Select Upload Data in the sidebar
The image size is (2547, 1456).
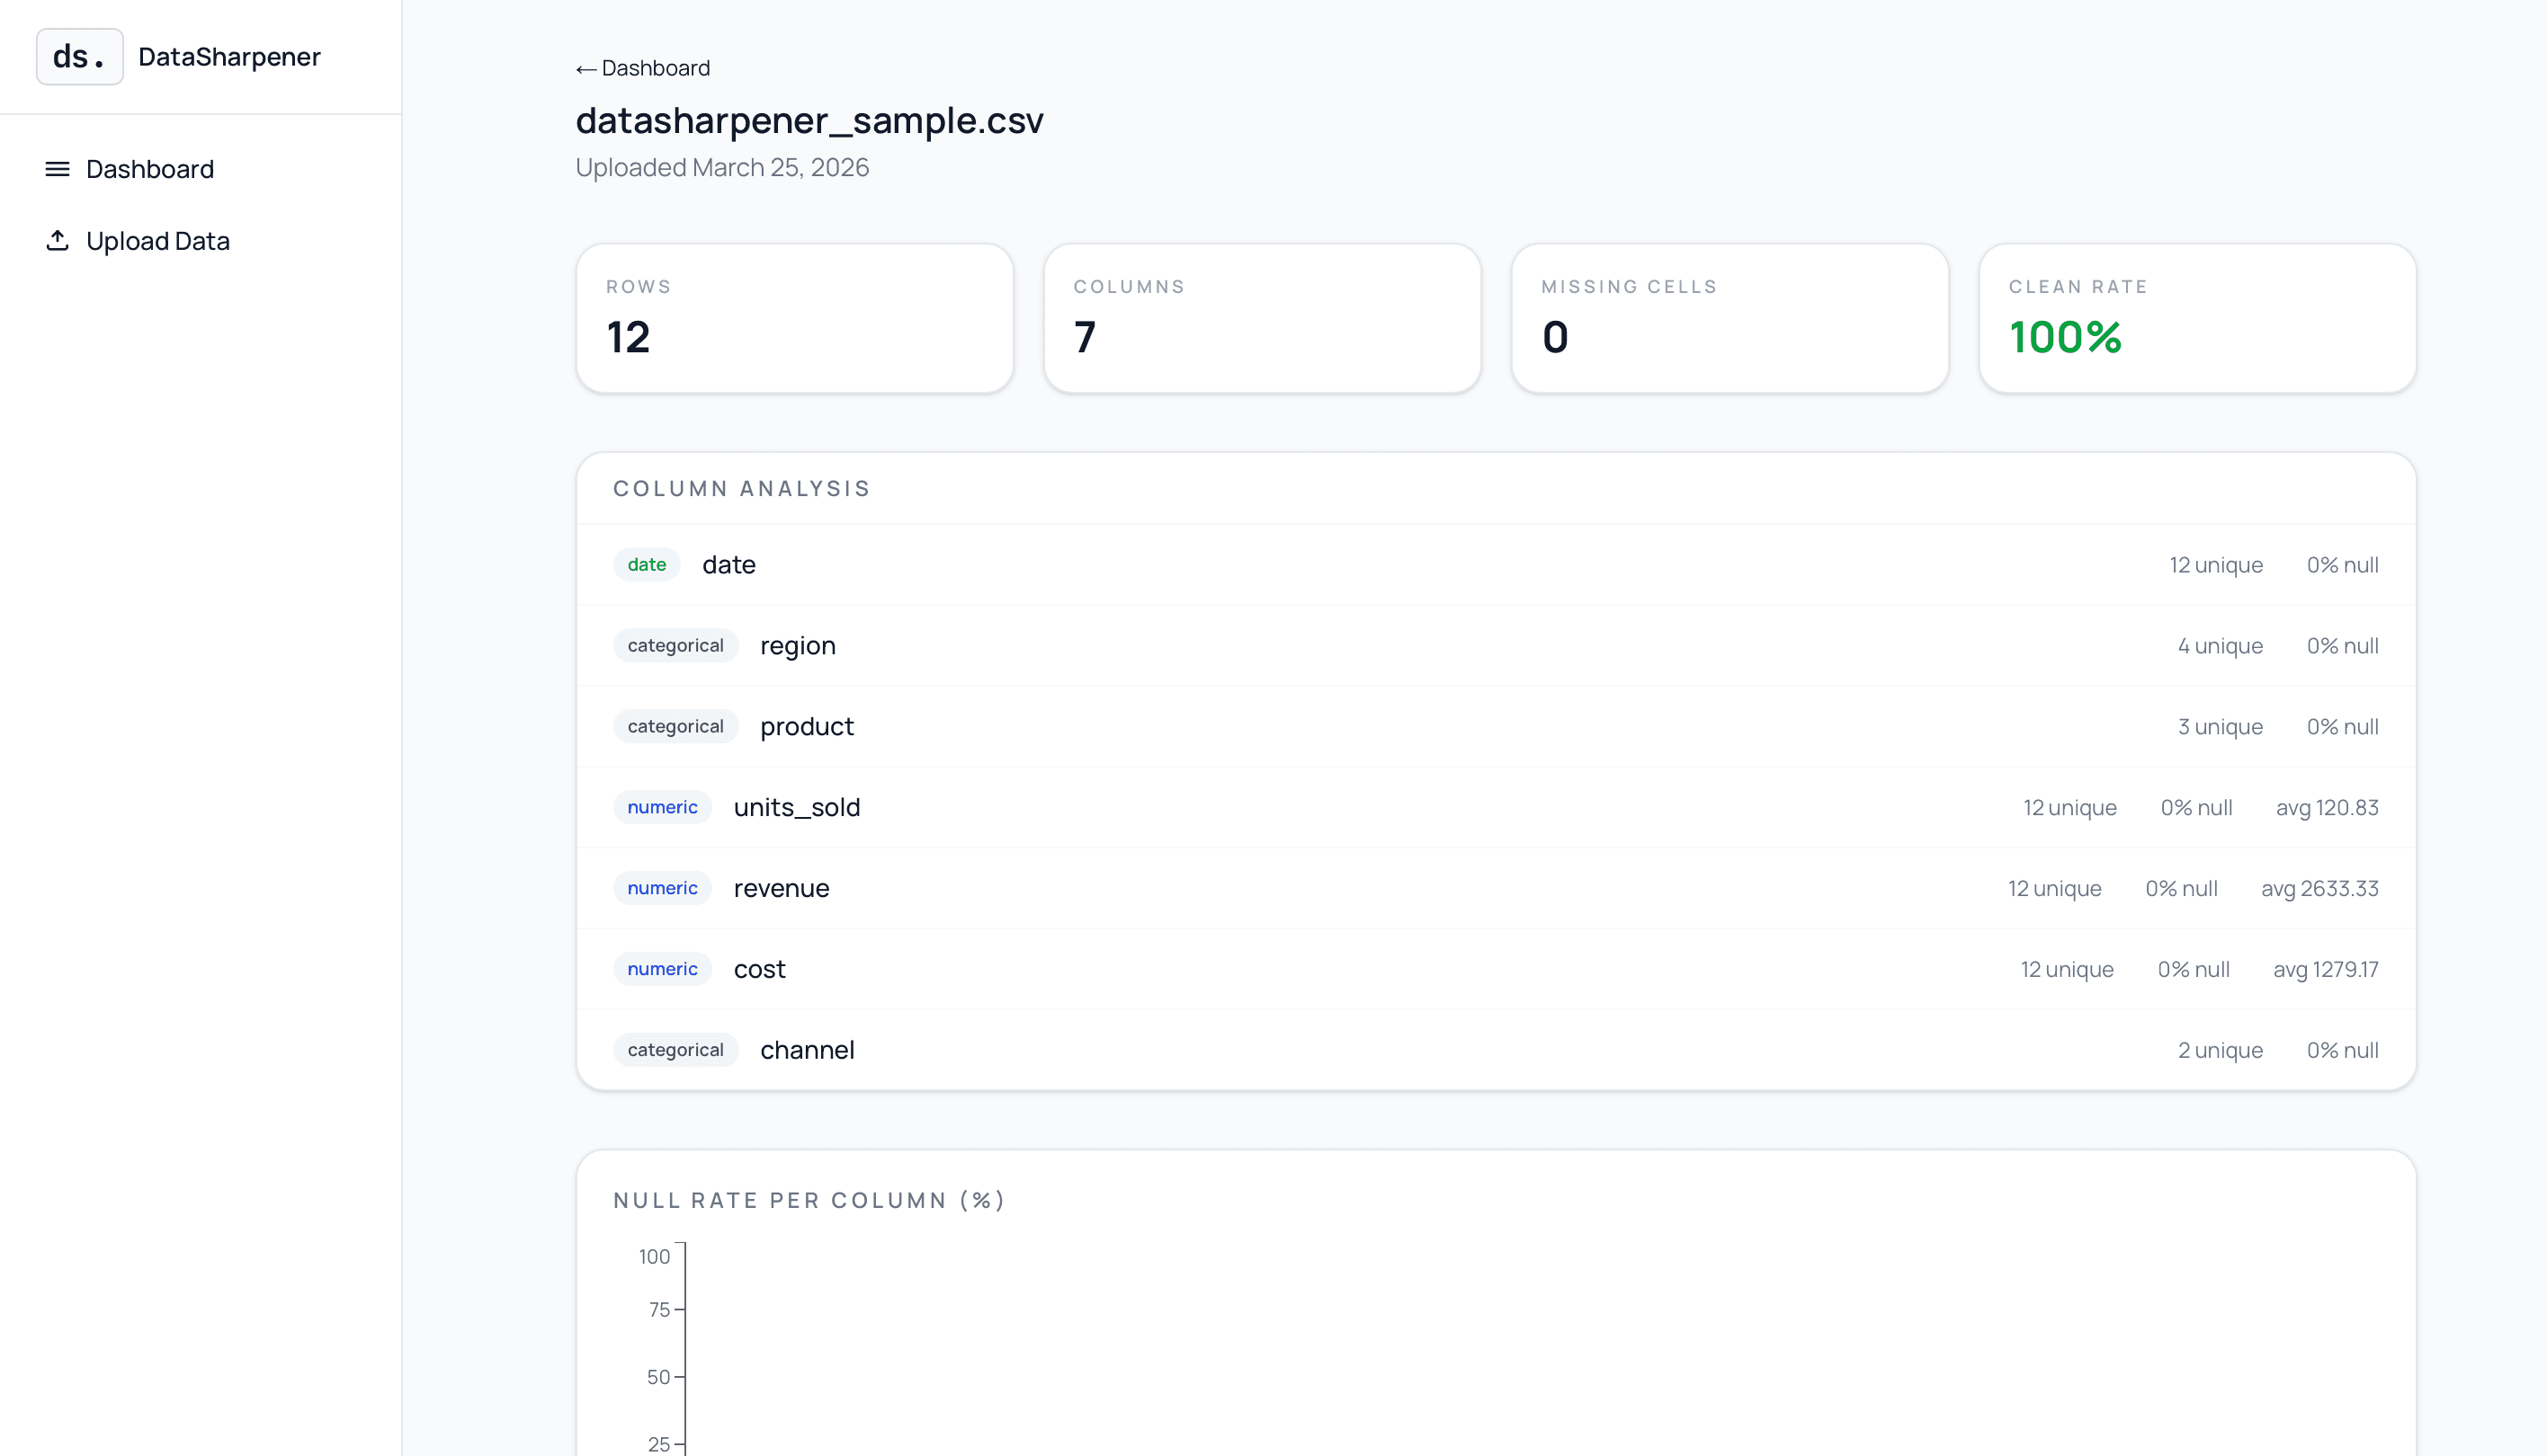(157, 240)
